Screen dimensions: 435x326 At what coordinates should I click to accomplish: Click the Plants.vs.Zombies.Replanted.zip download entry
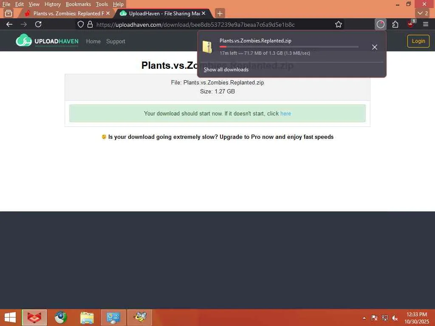pyautogui.click(x=283, y=47)
